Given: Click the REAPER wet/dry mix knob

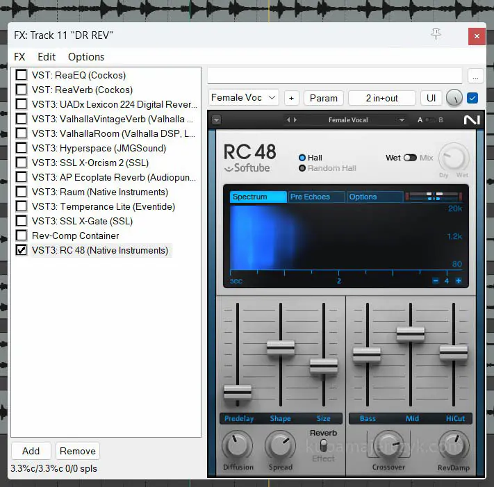Looking at the screenshot, I should click(x=454, y=98).
